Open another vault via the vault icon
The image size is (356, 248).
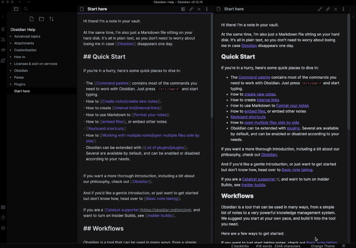pyautogui.click(x=3, y=207)
